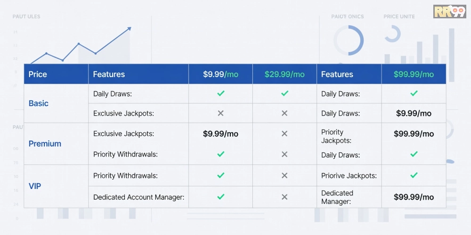
Task: Click the checkmark under the $29.99/mo header
Action: (x=284, y=94)
